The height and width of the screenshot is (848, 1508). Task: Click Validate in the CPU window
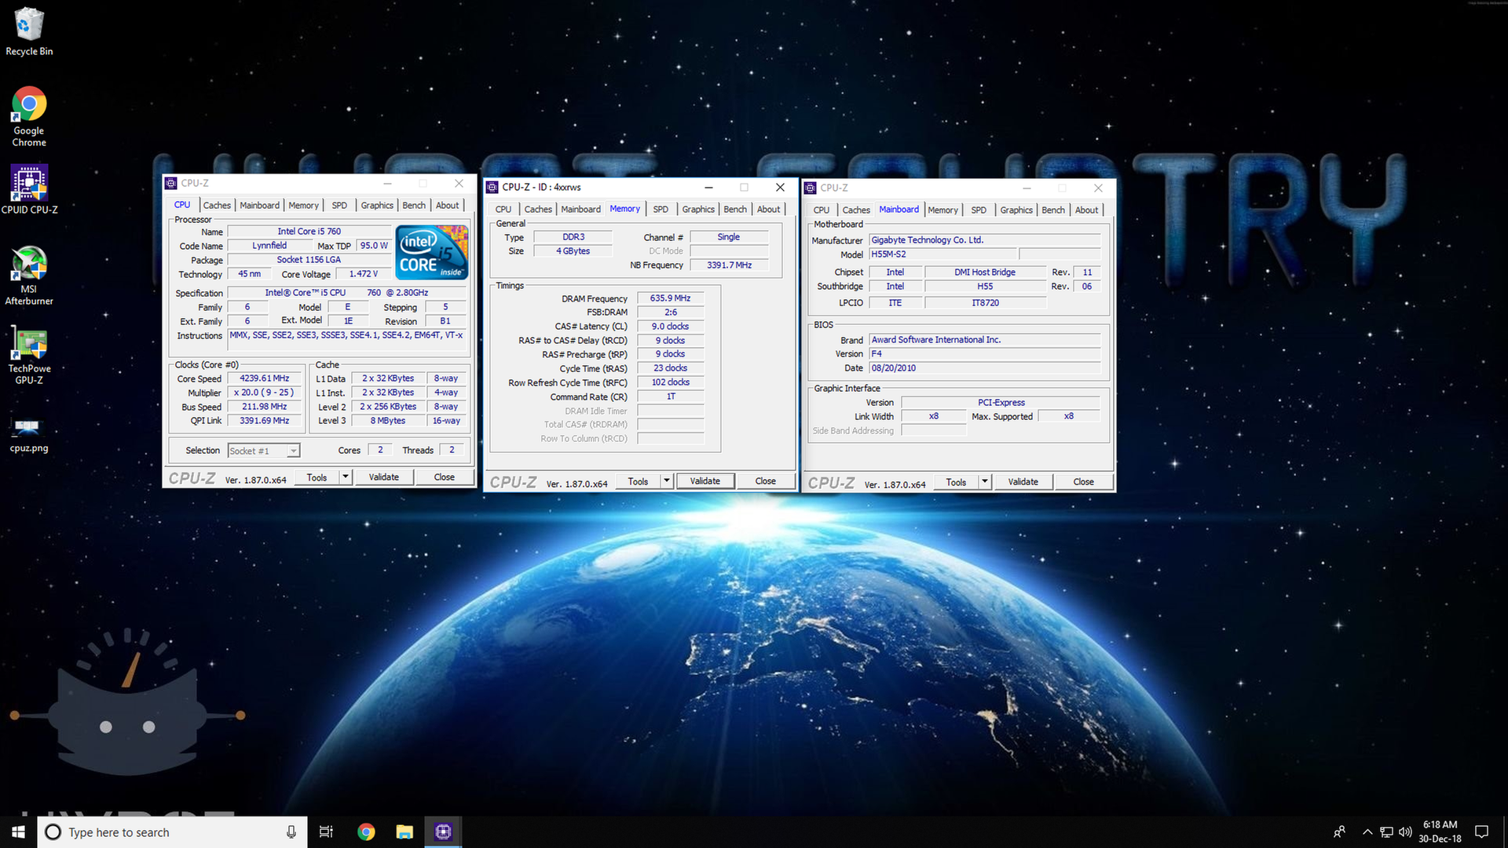[x=384, y=477]
